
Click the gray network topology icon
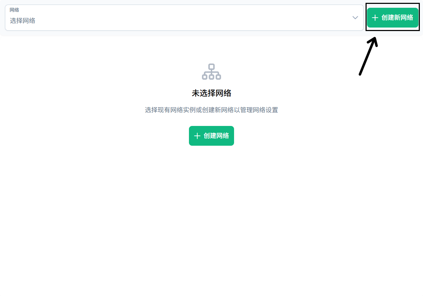pos(211,72)
